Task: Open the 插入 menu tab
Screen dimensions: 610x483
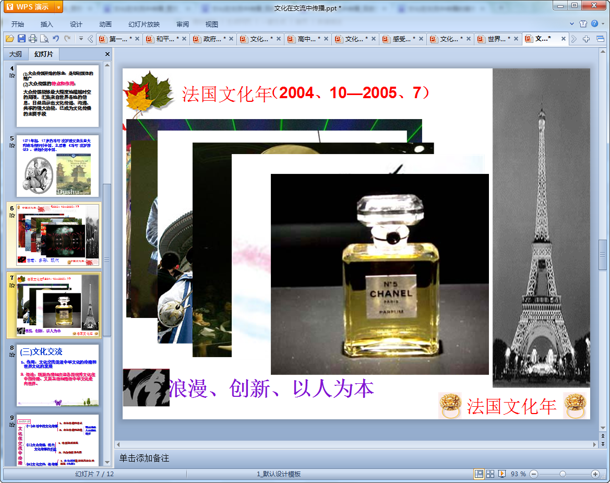Action: pos(46,24)
